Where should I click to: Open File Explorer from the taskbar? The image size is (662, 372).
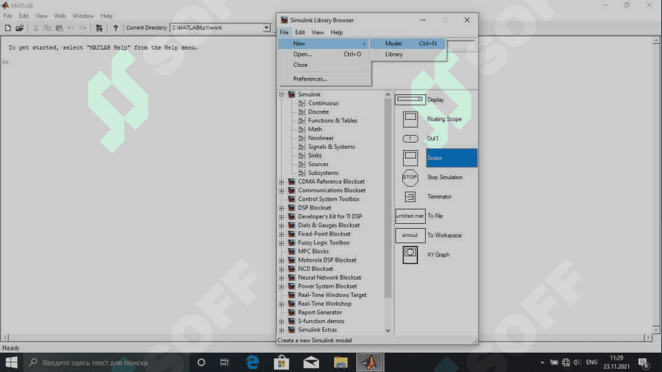[340, 362]
